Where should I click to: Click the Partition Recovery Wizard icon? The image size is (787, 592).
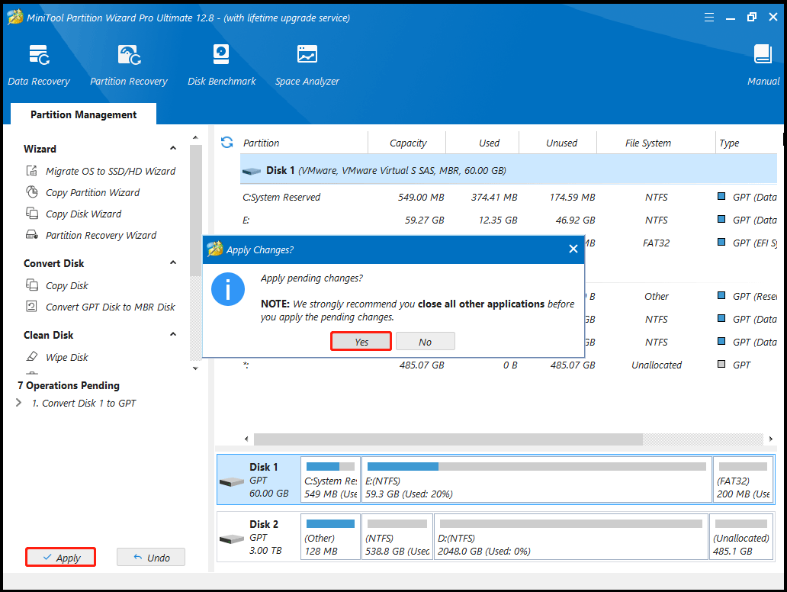click(x=31, y=234)
